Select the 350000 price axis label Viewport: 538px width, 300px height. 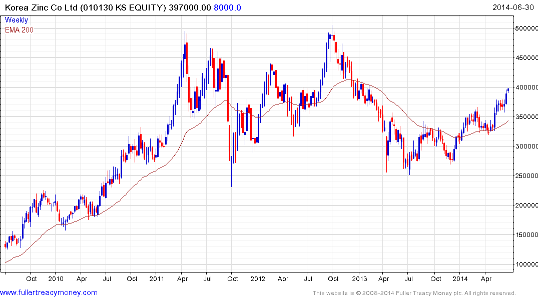click(x=526, y=116)
